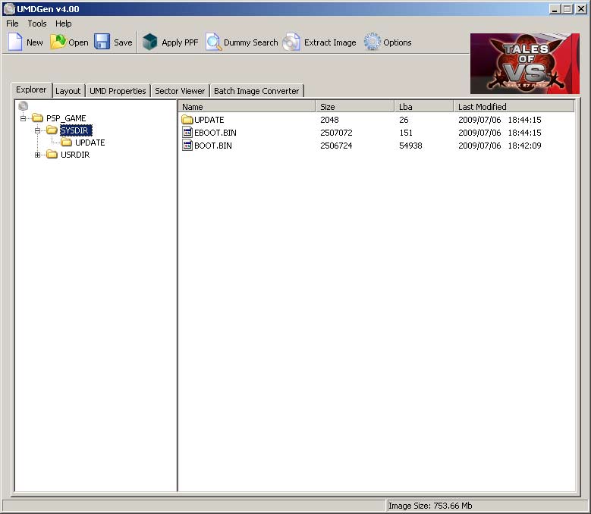Expand the USRDIR tree node
This screenshot has height=514, width=591.
[x=37, y=155]
